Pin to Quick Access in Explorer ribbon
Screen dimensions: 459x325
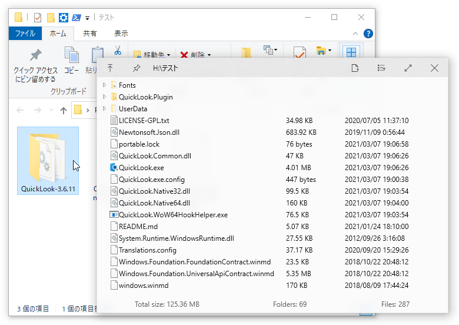[35, 66]
